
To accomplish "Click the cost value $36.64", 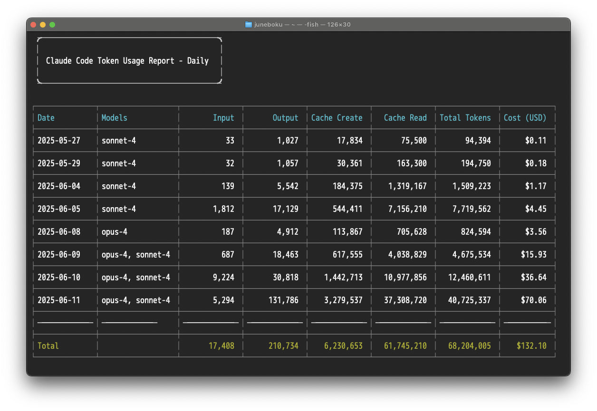I will tap(534, 277).
